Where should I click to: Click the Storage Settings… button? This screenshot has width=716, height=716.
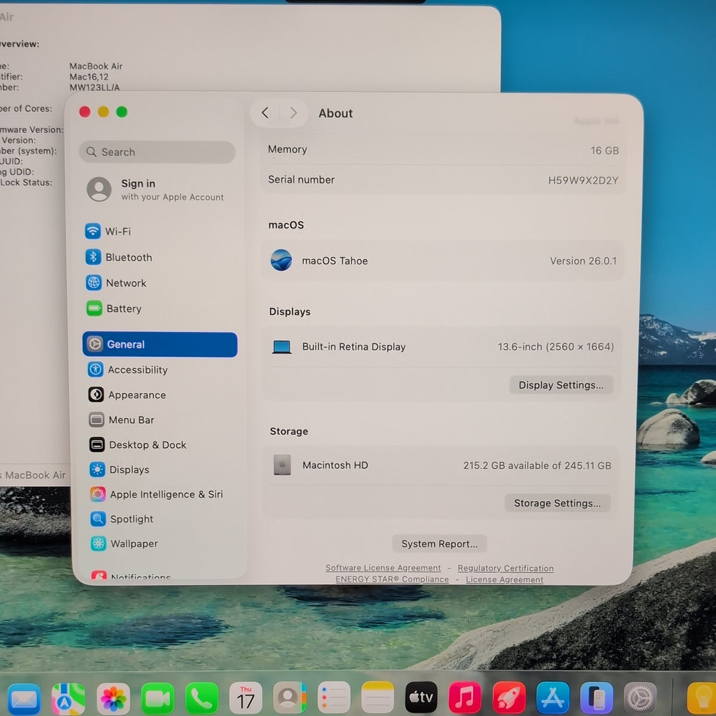[557, 503]
